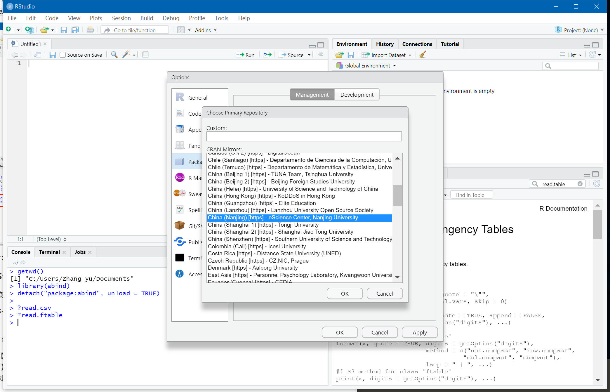The height and width of the screenshot is (392, 610).
Task: Expand the open recent files arrow
Action: (x=53, y=30)
